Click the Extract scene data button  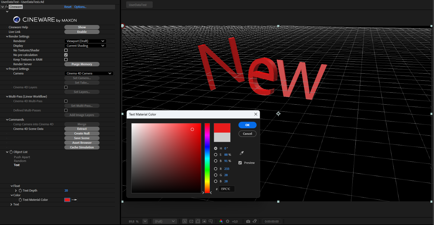82,129
